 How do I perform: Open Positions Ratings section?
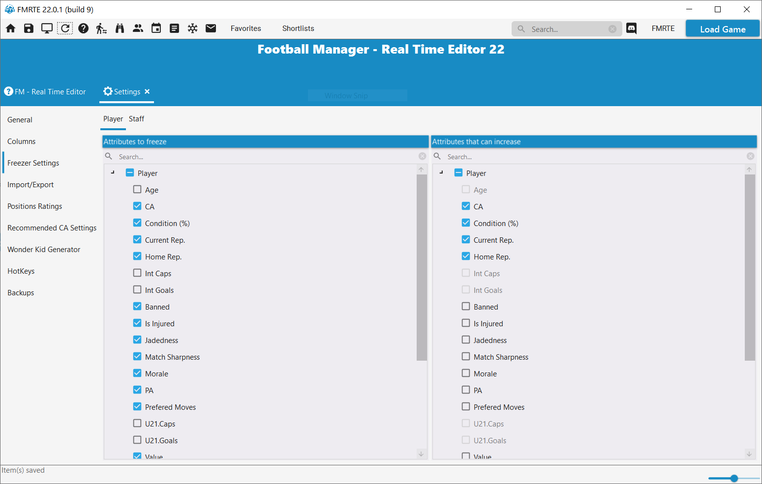[35, 206]
